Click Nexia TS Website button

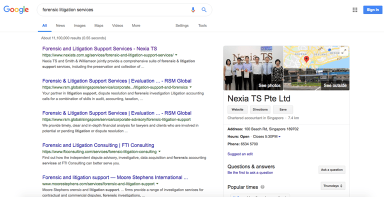point(237,109)
